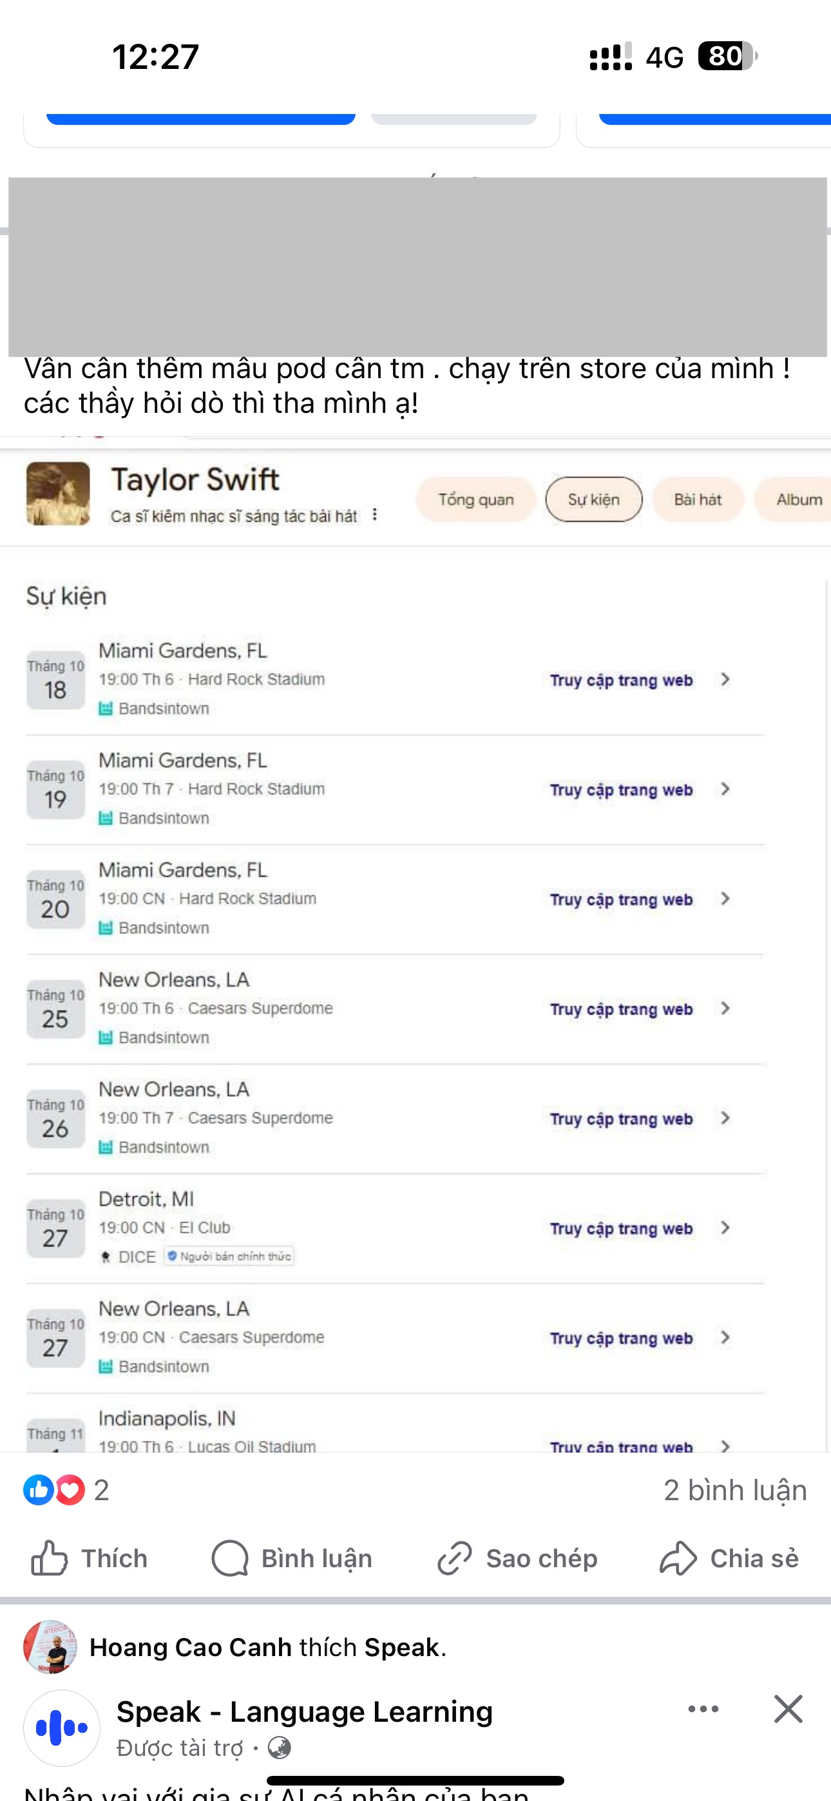
Task: Expand the Detroit El Club event chevron
Action: 725,1228
